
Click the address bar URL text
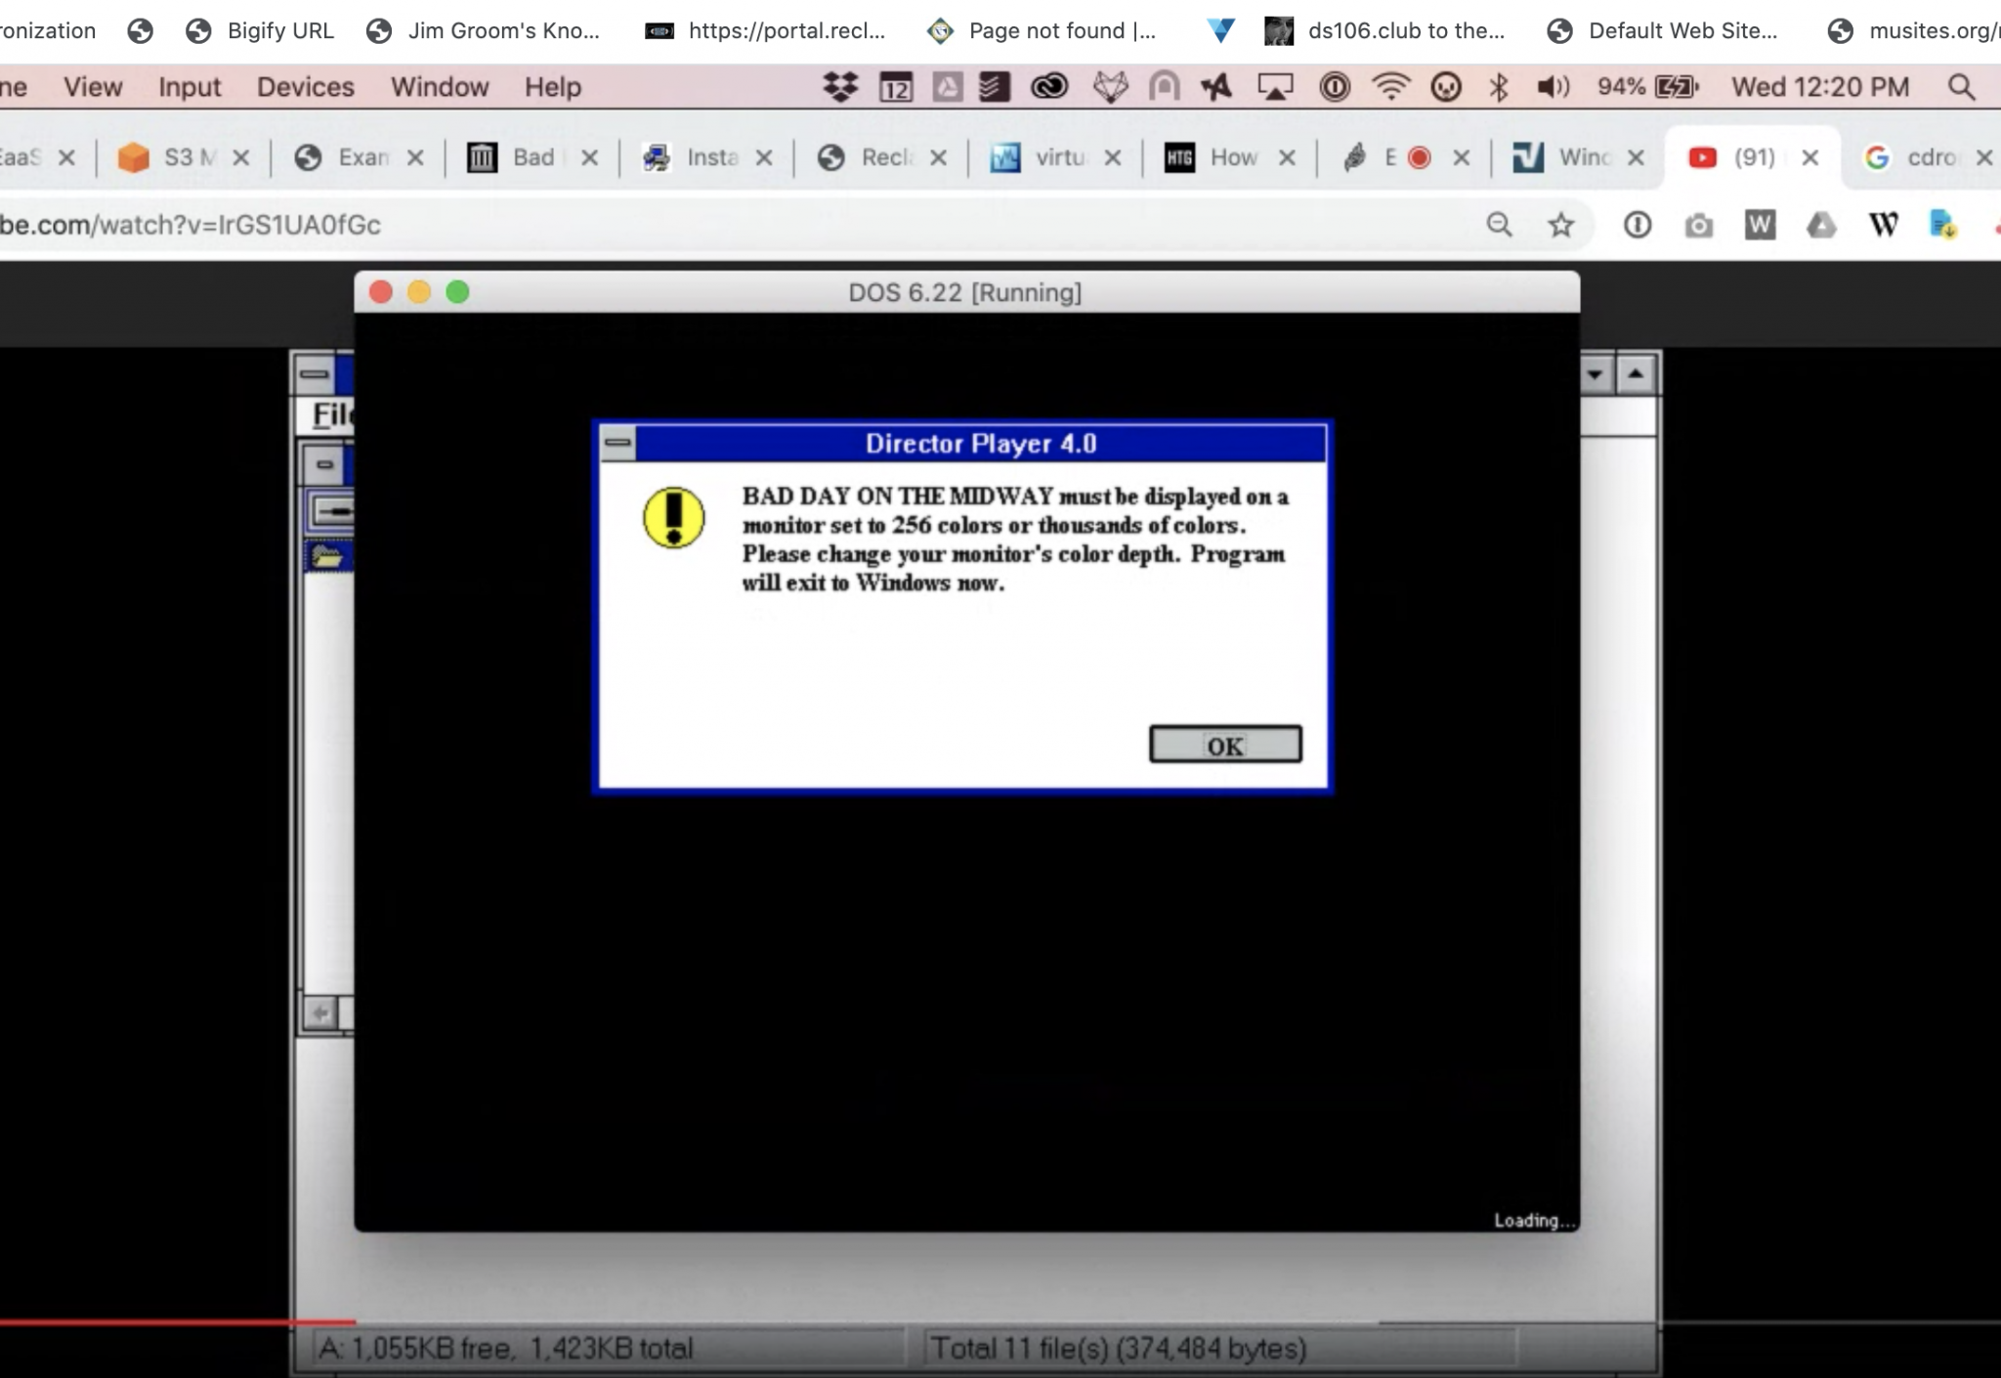pos(191,225)
